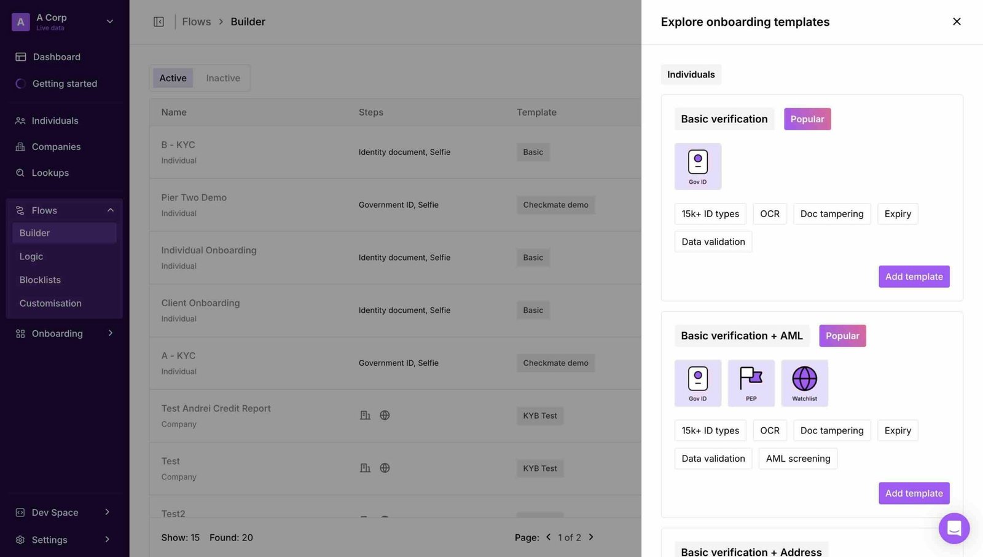Go to Companies in the sidebar

point(56,146)
